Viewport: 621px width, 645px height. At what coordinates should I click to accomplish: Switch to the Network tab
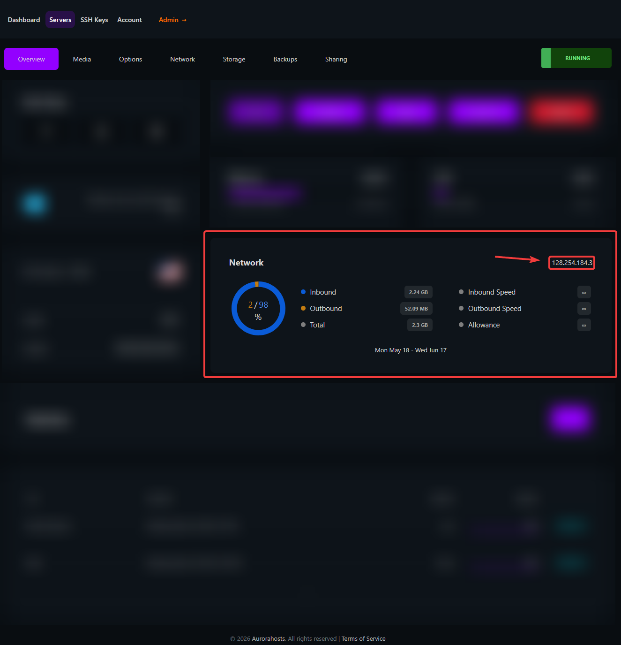[182, 59]
